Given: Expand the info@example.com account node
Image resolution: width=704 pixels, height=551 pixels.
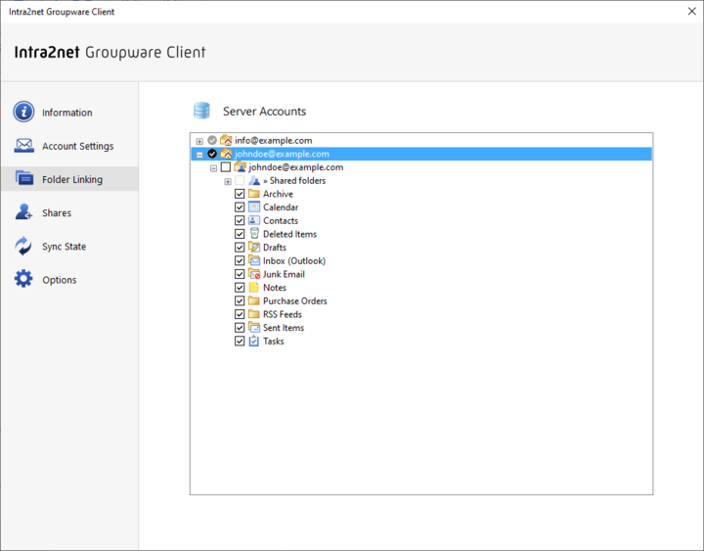Looking at the screenshot, I should (x=199, y=141).
